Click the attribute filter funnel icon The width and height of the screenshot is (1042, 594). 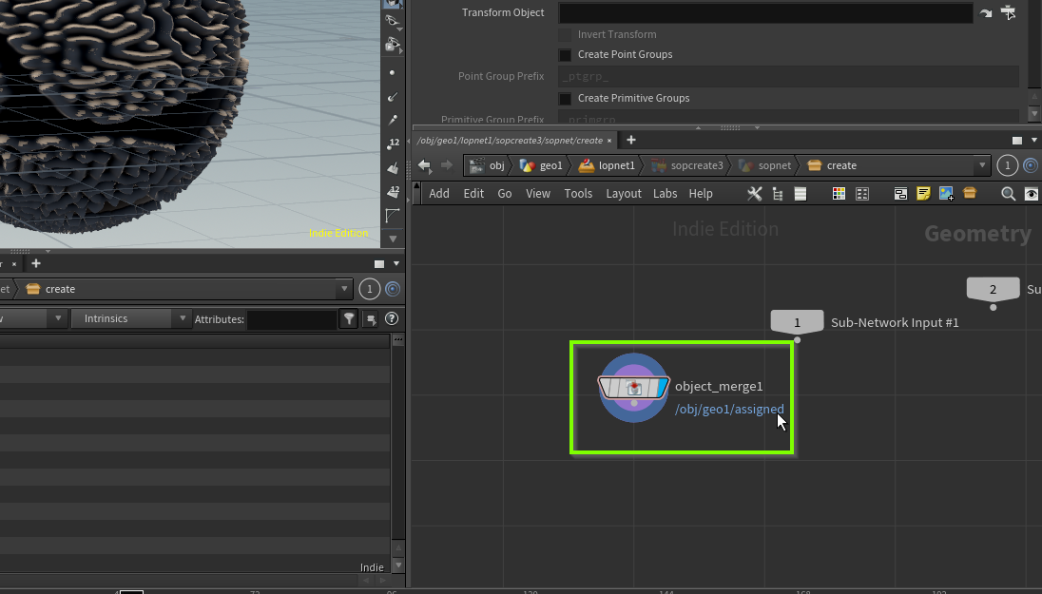tap(349, 319)
